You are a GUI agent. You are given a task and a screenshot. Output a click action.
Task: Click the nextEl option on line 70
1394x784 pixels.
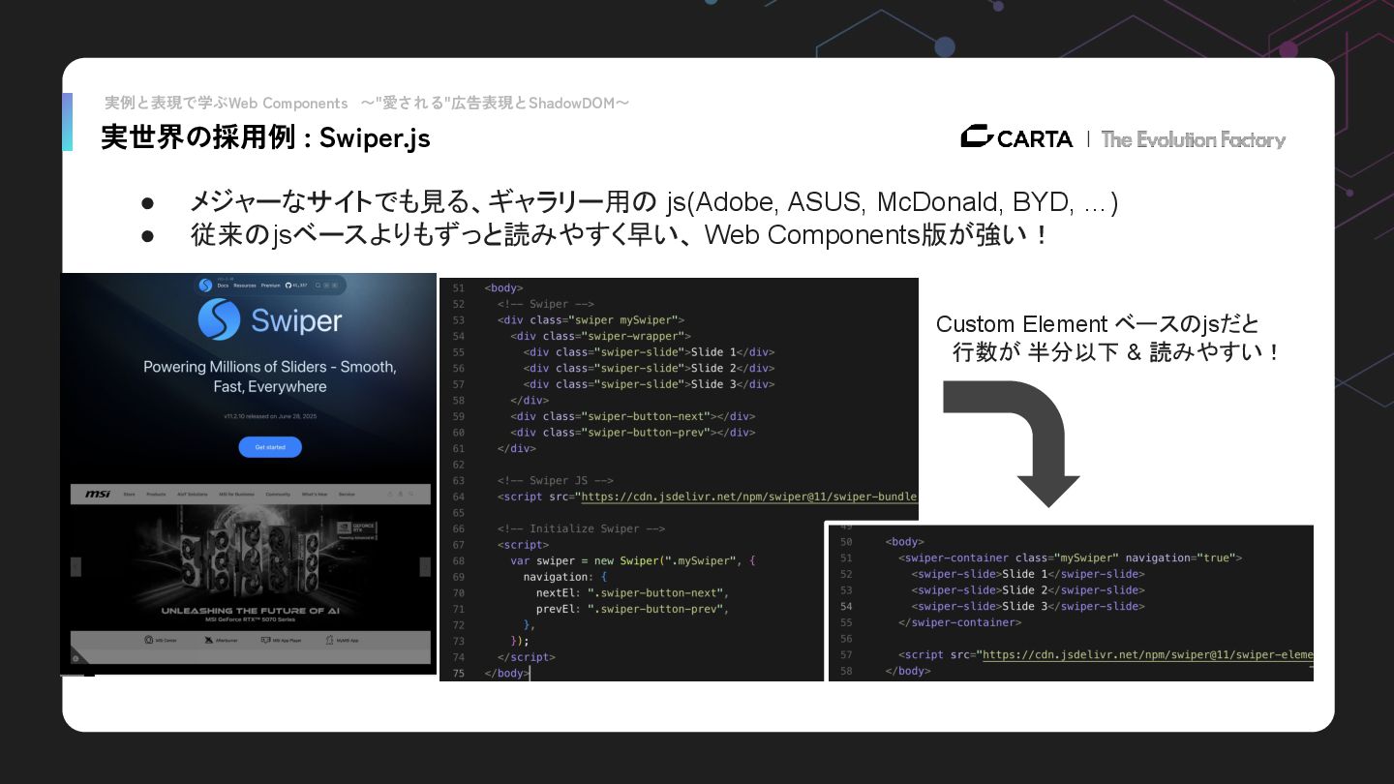(x=632, y=592)
